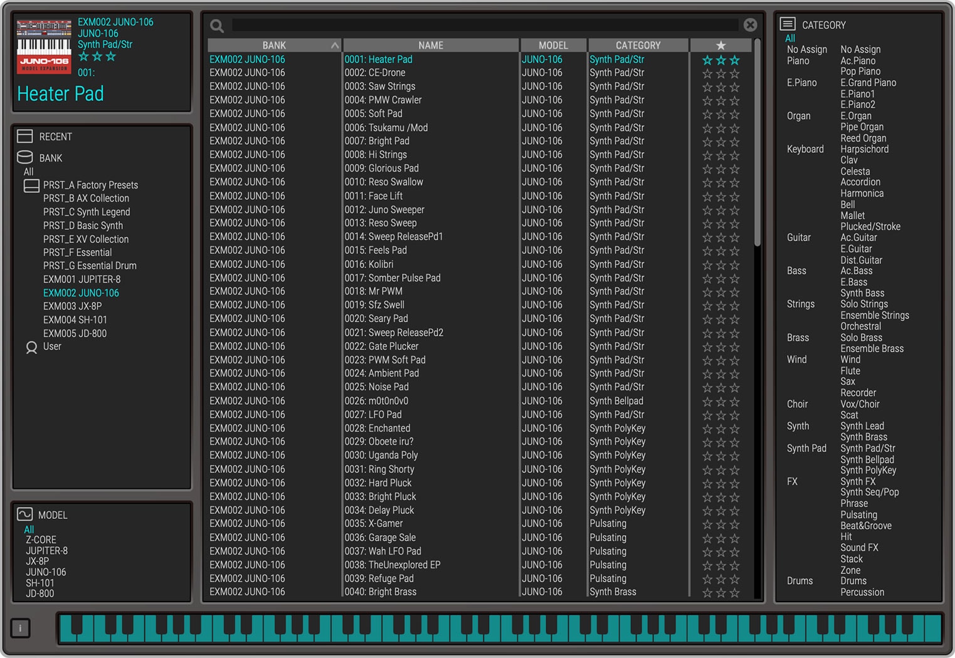Click the search magnifier icon
The image size is (955, 658).
point(217,26)
